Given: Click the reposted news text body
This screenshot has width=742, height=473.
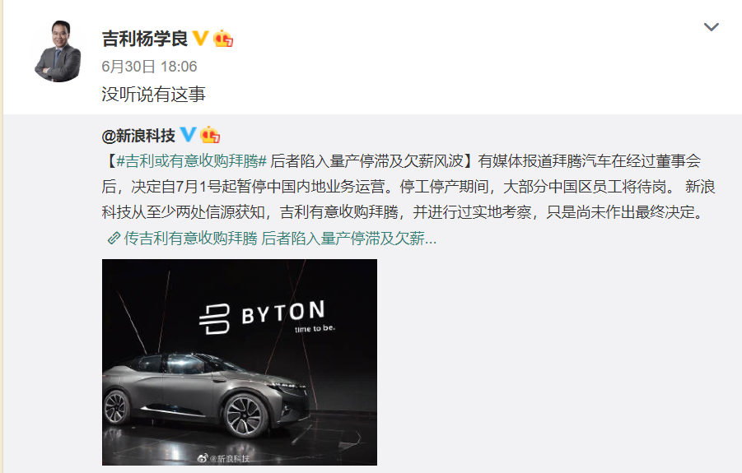Looking at the screenshot, I should tap(408, 187).
